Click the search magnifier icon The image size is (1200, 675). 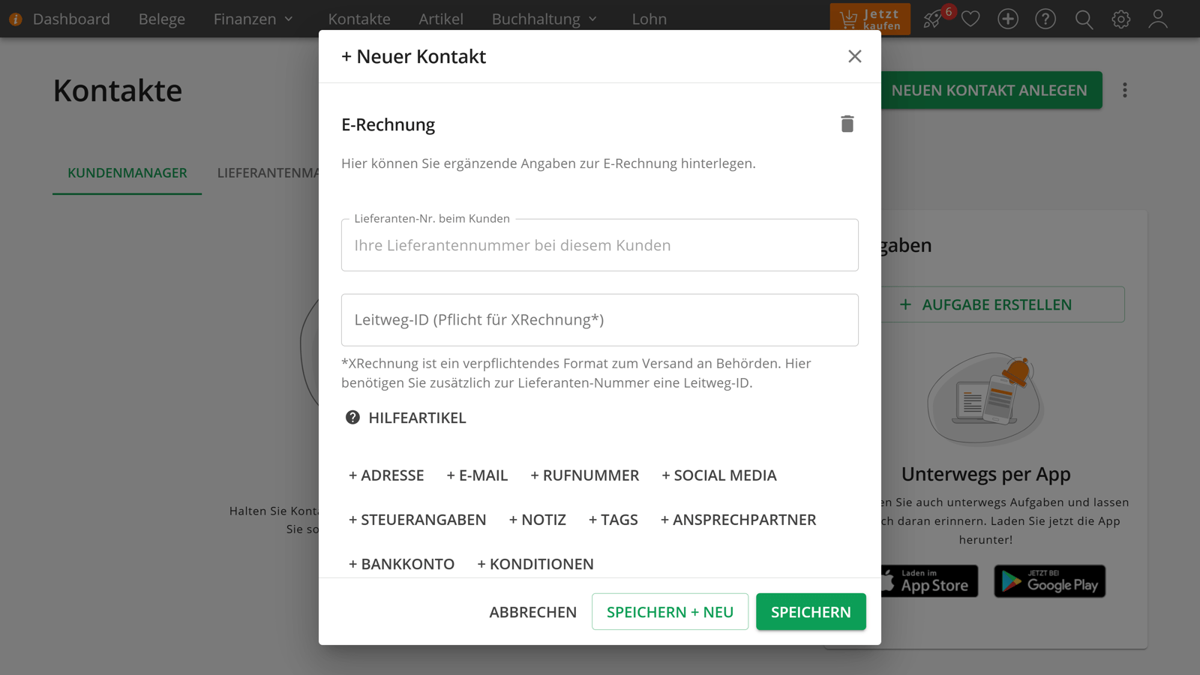pos(1083,19)
